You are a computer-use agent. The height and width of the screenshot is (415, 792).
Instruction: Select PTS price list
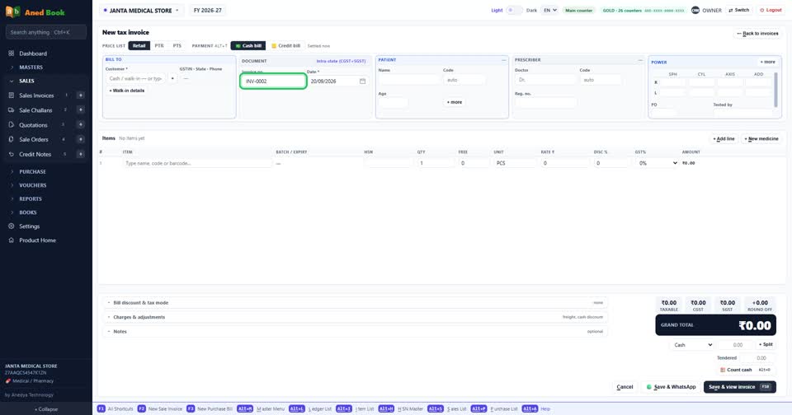(x=177, y=46)
